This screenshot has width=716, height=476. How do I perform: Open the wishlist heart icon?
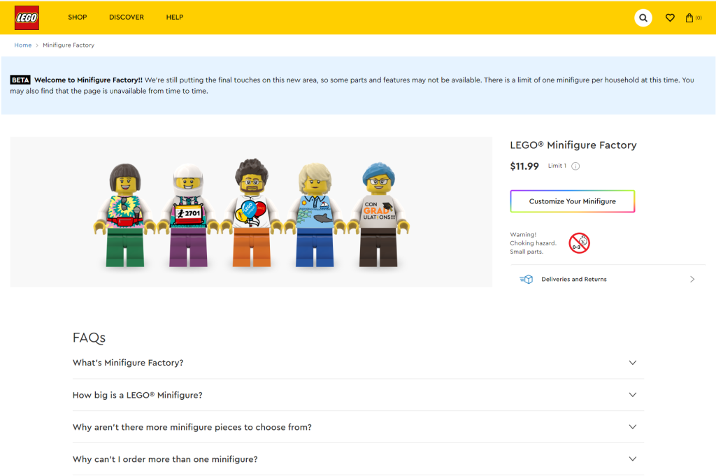(x=670, y=17)
